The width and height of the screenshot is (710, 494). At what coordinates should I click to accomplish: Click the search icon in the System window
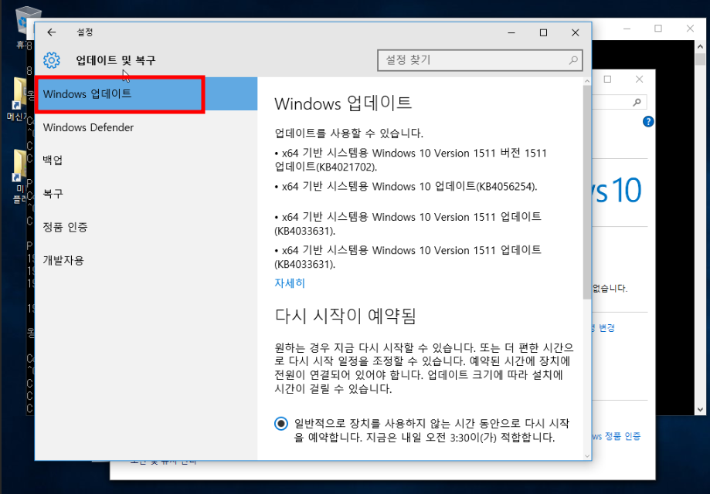[x=637, y=102]
